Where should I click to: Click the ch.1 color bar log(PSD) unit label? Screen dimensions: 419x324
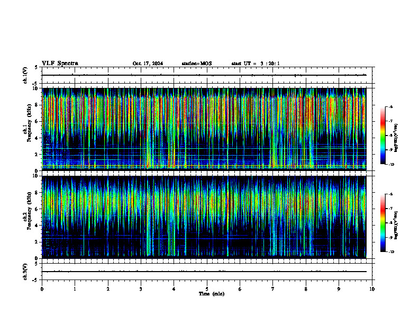[396, 138]
